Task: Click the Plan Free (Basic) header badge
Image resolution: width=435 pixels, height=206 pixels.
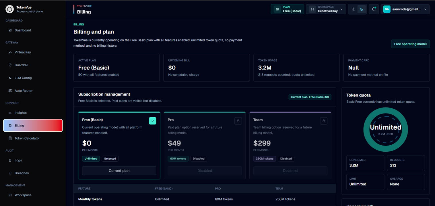Action: tap(287, 9)
